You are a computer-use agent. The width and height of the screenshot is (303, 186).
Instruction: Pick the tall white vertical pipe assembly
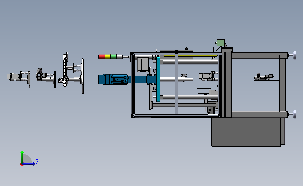click(x=65, y=69)
